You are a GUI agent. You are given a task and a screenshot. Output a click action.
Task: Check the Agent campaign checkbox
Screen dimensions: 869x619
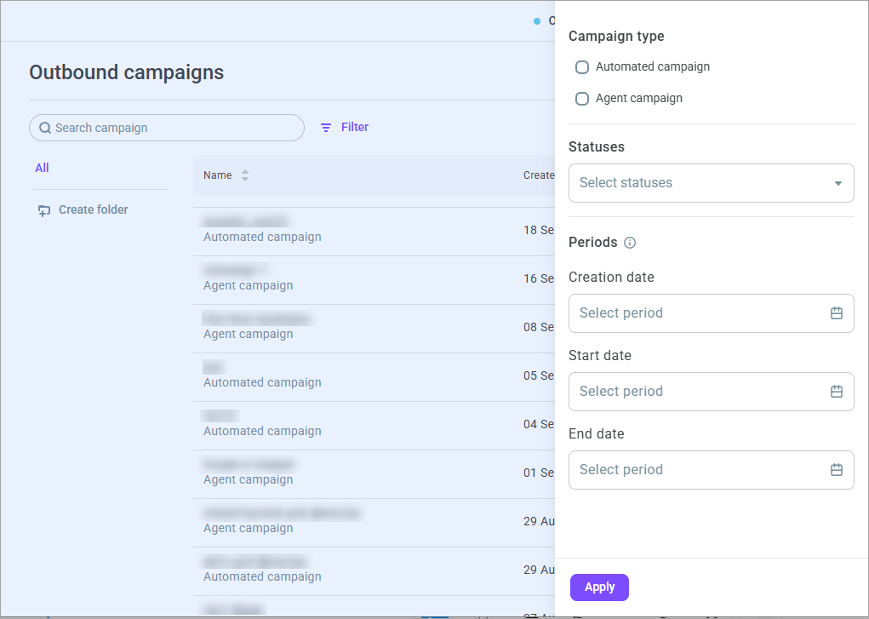pos(582,99)
